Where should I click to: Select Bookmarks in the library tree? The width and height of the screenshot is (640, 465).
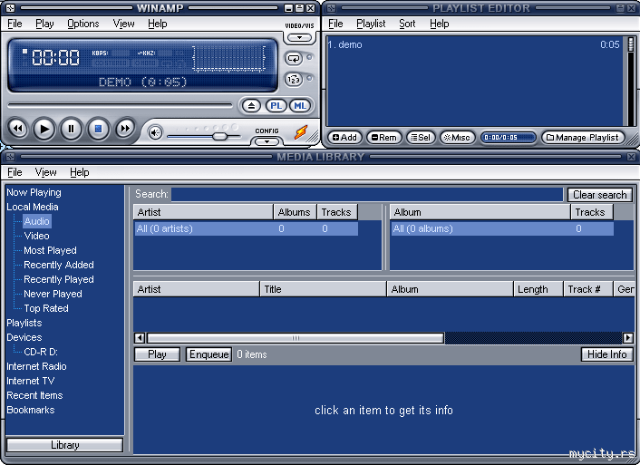31,410
